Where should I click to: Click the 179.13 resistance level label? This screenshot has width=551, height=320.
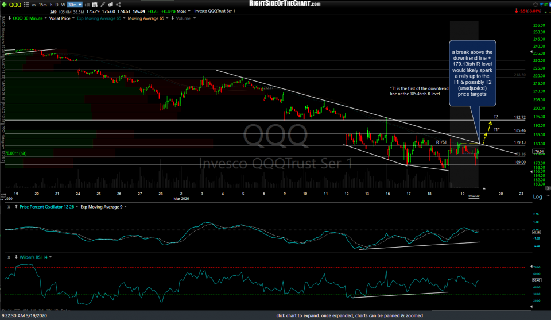point(520,142)
